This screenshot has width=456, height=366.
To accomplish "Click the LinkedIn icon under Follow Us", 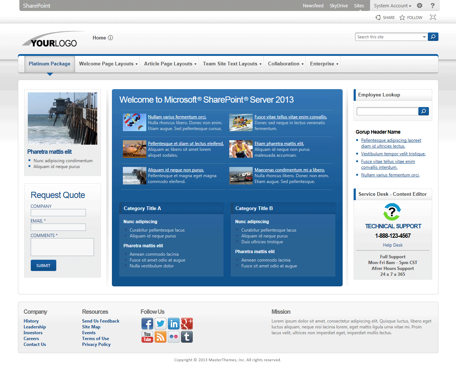I will 173,324.
